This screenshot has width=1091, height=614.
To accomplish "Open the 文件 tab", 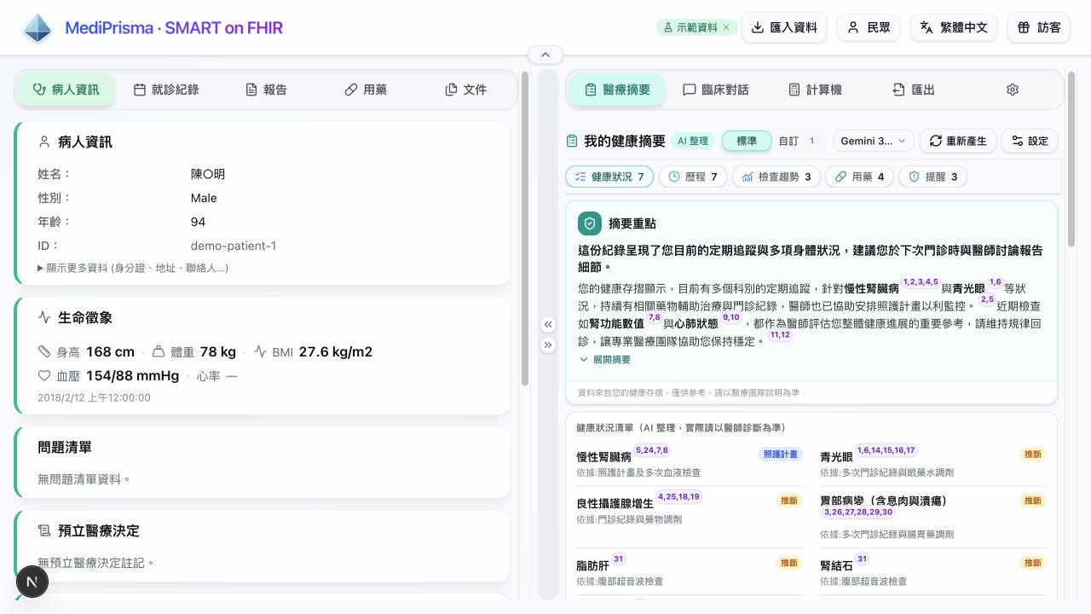I will pos(465,90).
